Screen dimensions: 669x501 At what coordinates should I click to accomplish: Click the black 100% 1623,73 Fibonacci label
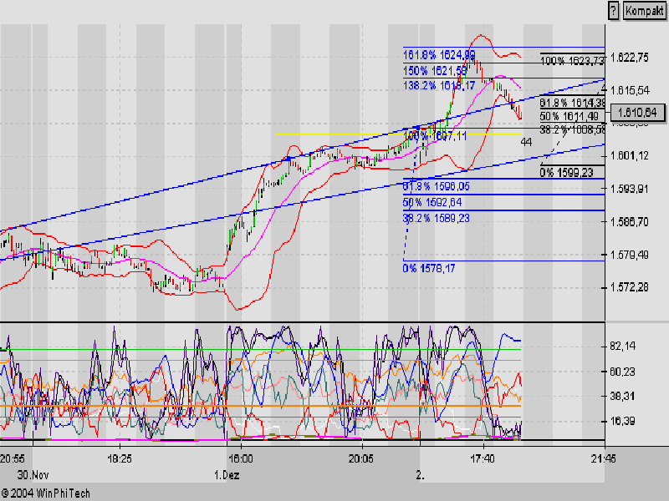(x=572, y=61)
